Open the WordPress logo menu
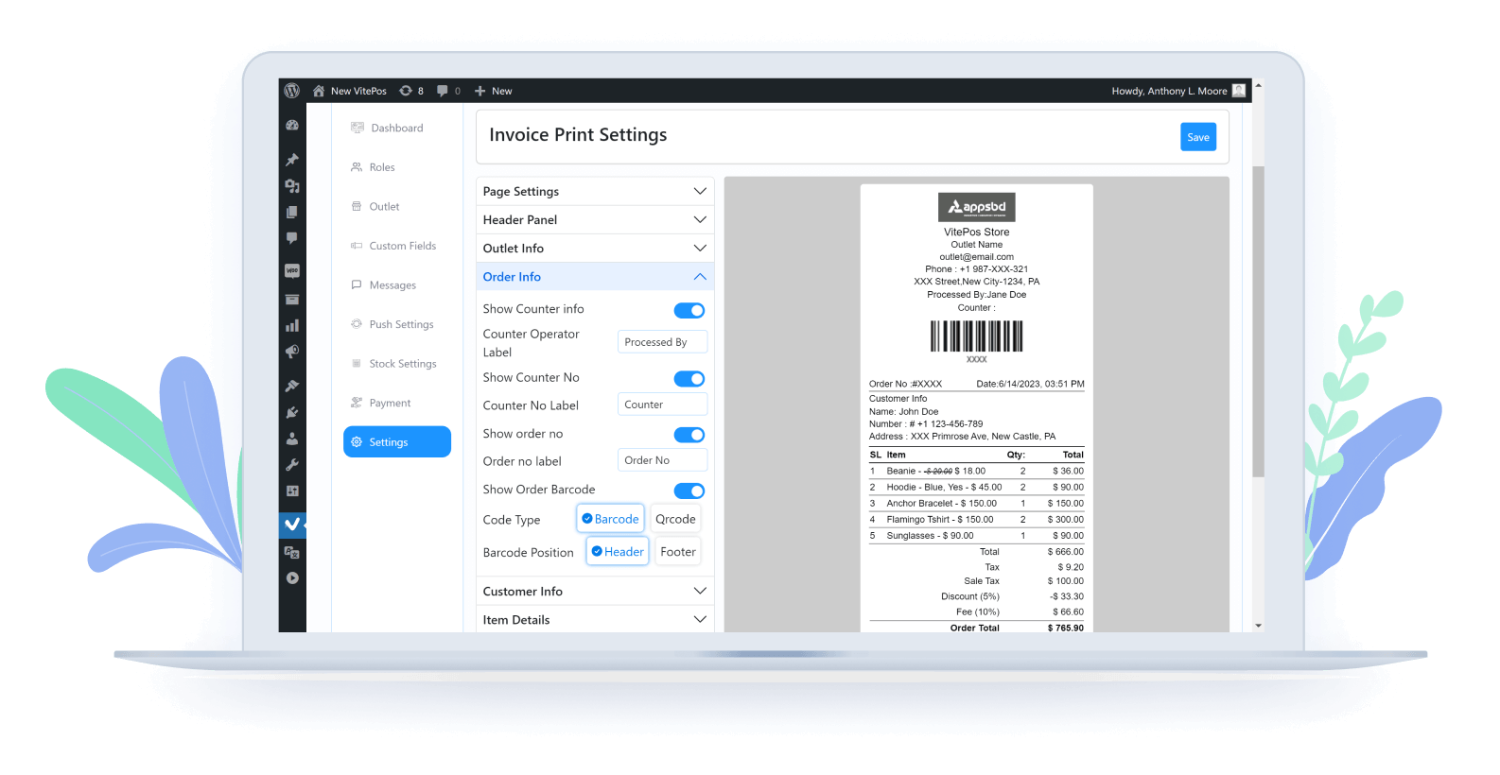The height and width of the screenshot is (775, 1500). click(292, 91)
